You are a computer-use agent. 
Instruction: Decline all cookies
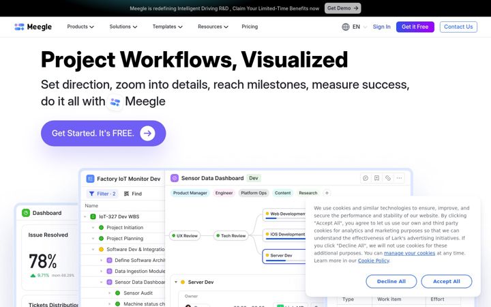click(x=391, y=281)
